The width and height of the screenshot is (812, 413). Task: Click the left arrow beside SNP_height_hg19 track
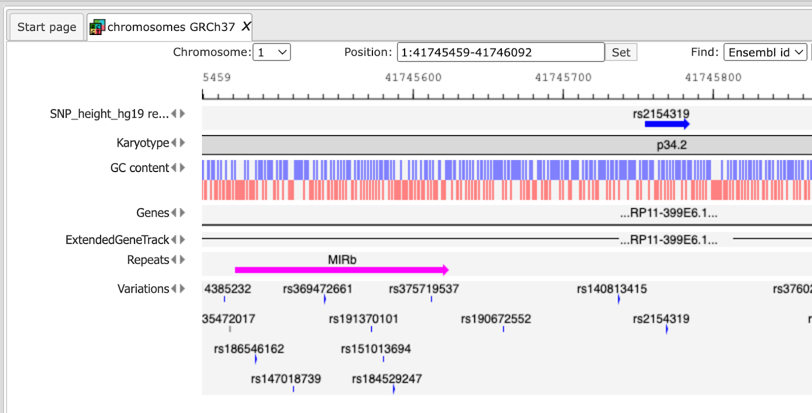(174, 114)
